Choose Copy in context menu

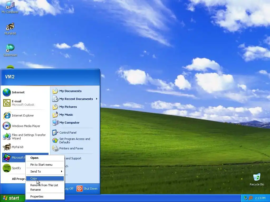pyautogui.click(x=45, y=179)
